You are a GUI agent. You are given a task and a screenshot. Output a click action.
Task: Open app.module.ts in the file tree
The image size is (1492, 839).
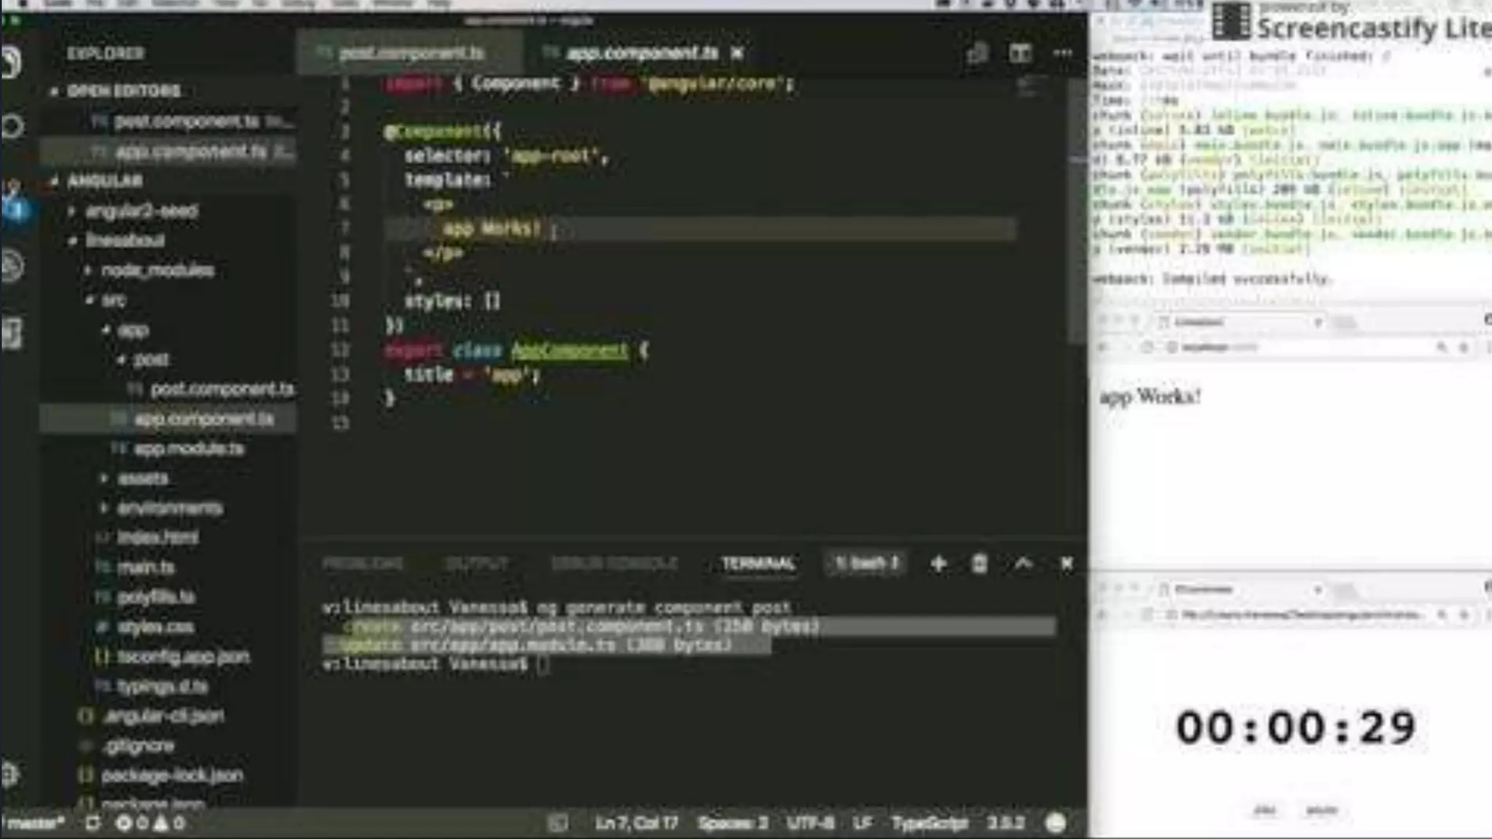click(x=189, y=449)
